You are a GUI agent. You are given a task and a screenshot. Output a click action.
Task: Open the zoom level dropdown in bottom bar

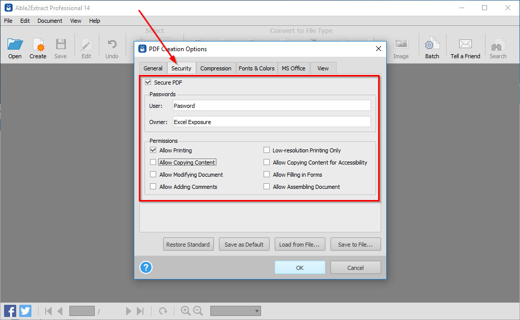pyautogui.click(x=236, y=311)
